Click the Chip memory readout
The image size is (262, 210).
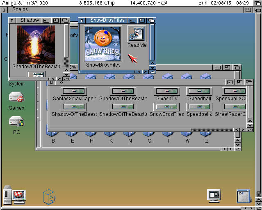point(97,3)
